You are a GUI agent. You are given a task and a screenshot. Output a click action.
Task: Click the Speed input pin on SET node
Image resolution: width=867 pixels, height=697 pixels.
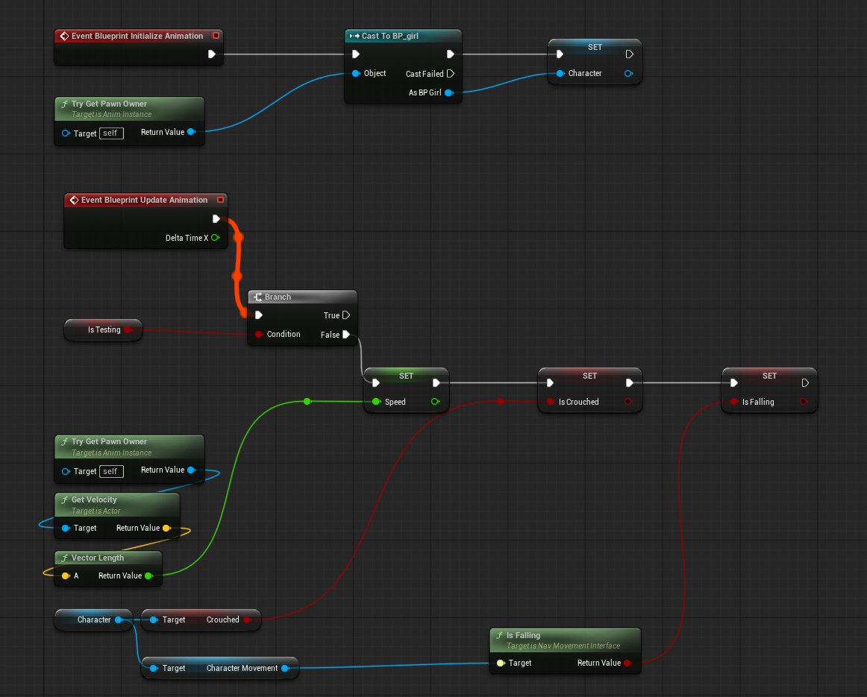[x=376, y=402]
